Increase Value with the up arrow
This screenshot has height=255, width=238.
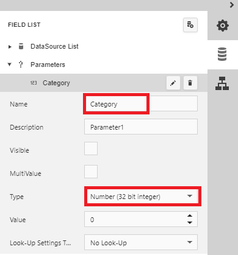click(190, 216)
